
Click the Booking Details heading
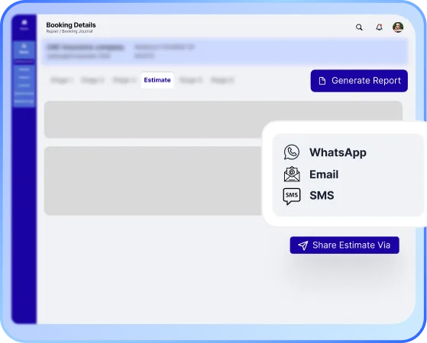(x=71, y=25)
